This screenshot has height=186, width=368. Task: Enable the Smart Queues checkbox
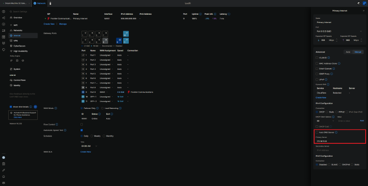[x=317, y=68]
